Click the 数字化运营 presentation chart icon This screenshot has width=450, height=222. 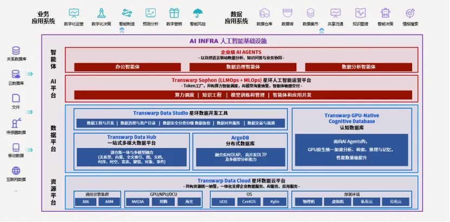[74, 13]
